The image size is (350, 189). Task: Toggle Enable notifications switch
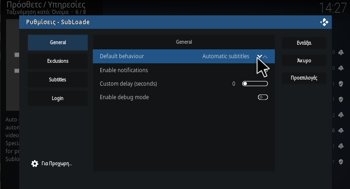pos(263,70)
